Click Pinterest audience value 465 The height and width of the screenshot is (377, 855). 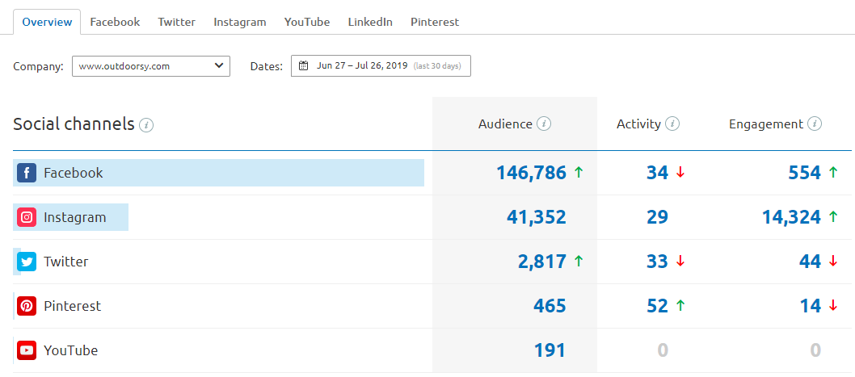550,306
